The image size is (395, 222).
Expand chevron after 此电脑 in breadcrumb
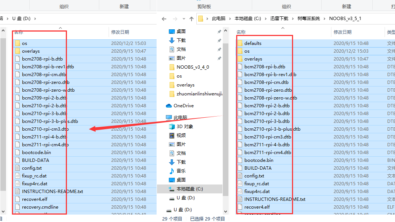coord(230,19)
